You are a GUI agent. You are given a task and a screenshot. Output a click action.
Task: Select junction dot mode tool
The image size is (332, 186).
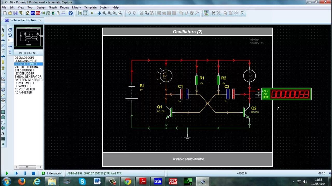tap(3, 40)
